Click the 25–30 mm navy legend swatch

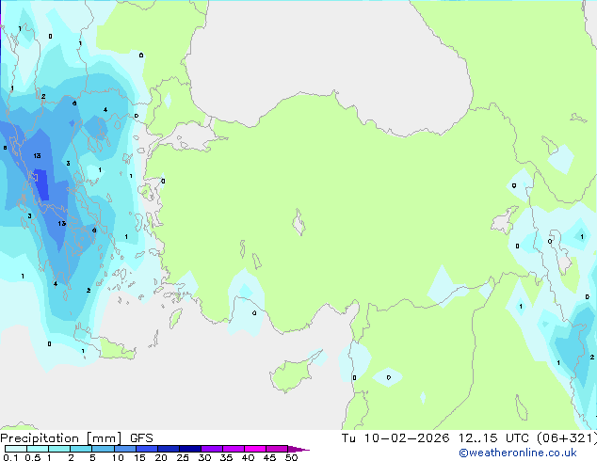189,449
